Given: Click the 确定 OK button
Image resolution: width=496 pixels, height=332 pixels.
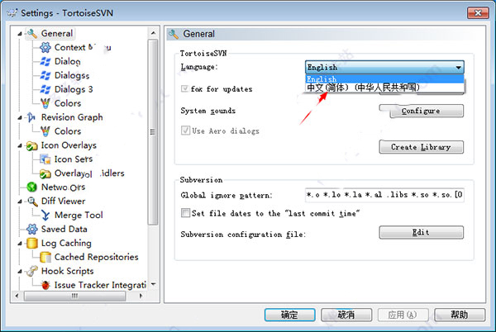Looking at the screenshot, I should (x=290, y=315).
